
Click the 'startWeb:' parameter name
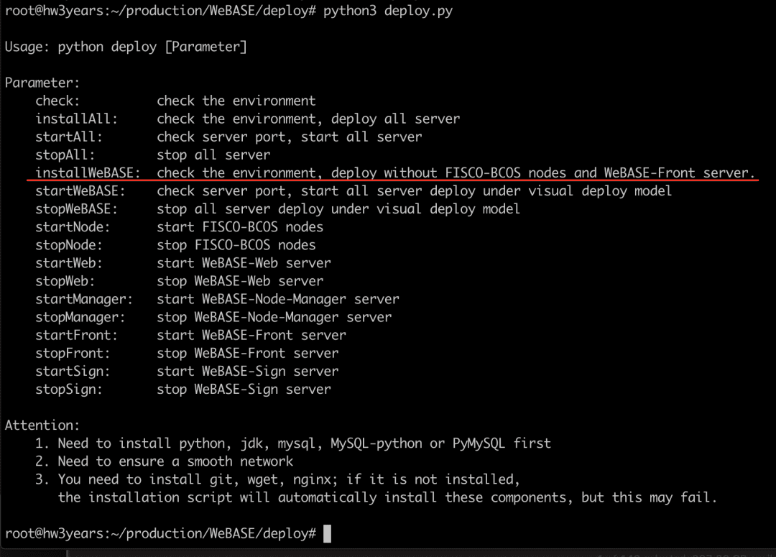click(69, 263)
